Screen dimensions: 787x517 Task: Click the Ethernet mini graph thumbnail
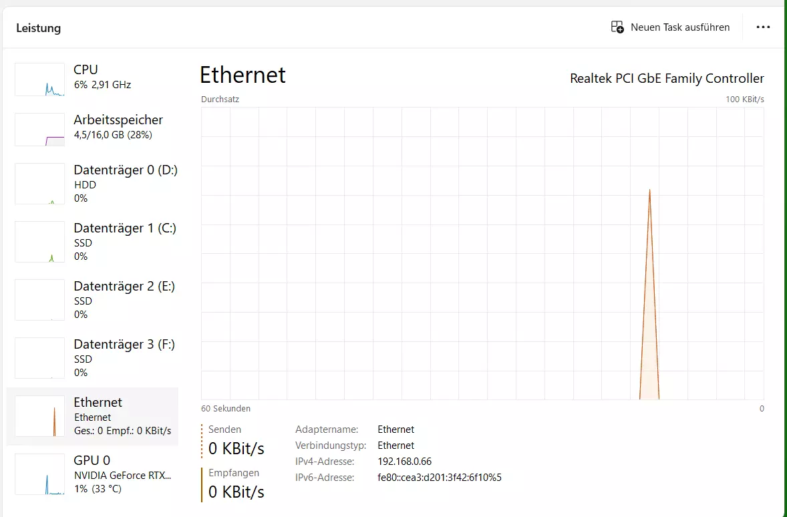coord(39,416)
